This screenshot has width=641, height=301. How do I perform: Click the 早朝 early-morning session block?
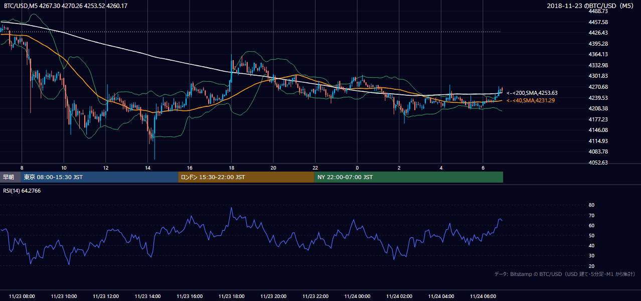point(10,177)
